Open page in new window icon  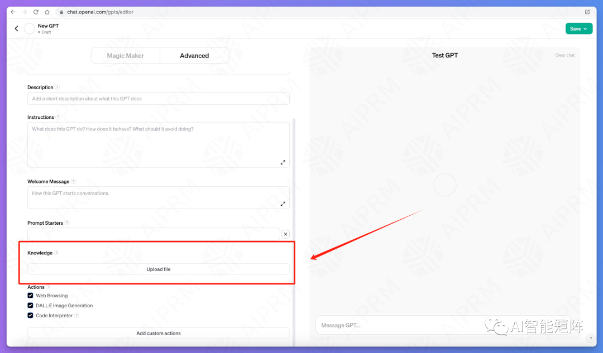tap(587, 12)
